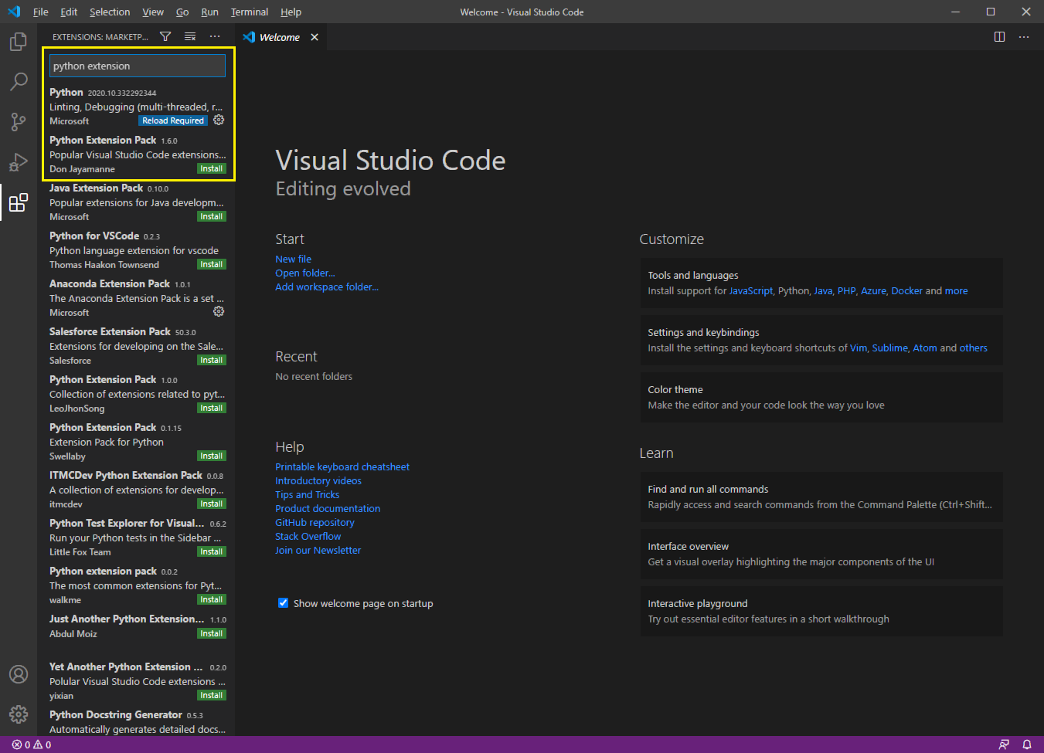Click Join our Newsletter link
The width and height of the screenshot is (1044, 753).
[318, 550]
